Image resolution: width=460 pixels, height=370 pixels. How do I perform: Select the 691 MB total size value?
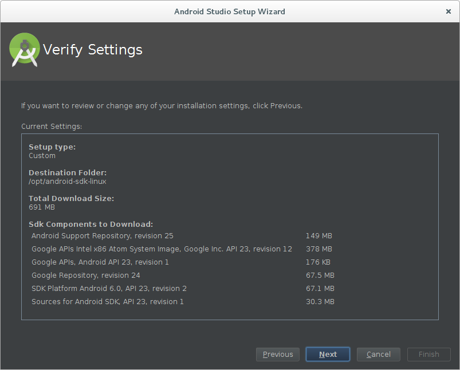[42, 207]
